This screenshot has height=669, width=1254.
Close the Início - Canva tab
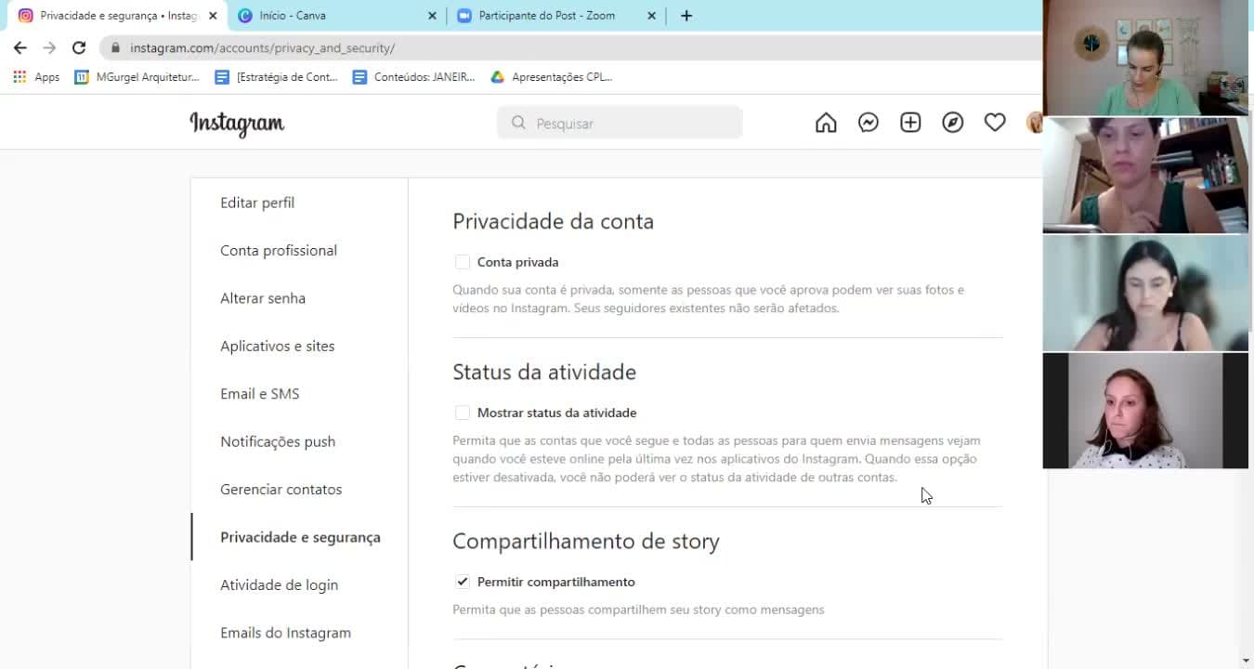[432, 15]
